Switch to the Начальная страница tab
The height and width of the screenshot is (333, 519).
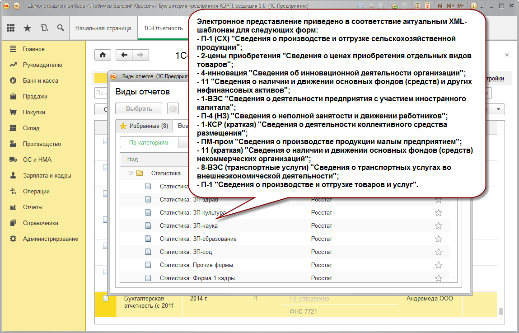103,28
